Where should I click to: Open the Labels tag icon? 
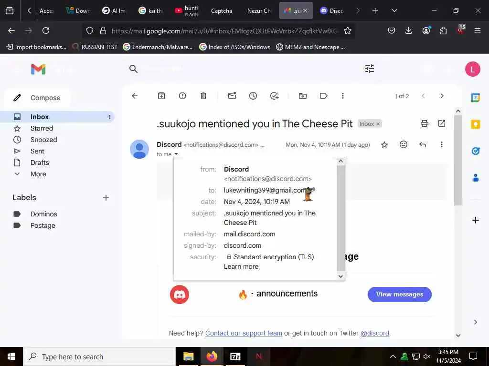323,96
